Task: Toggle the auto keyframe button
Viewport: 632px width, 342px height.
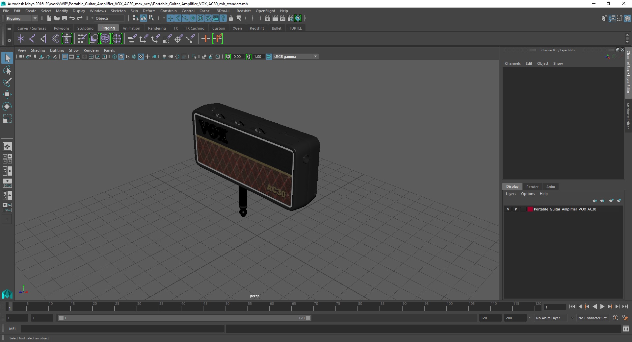Action: (x=616, y=318)
